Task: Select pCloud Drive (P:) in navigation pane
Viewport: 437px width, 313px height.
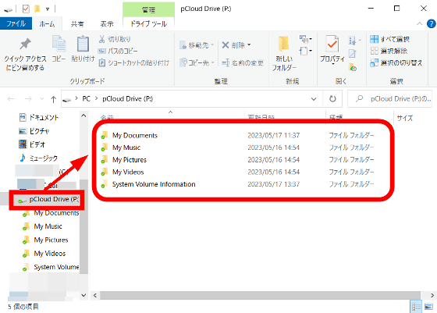Action: coord(48,200)
